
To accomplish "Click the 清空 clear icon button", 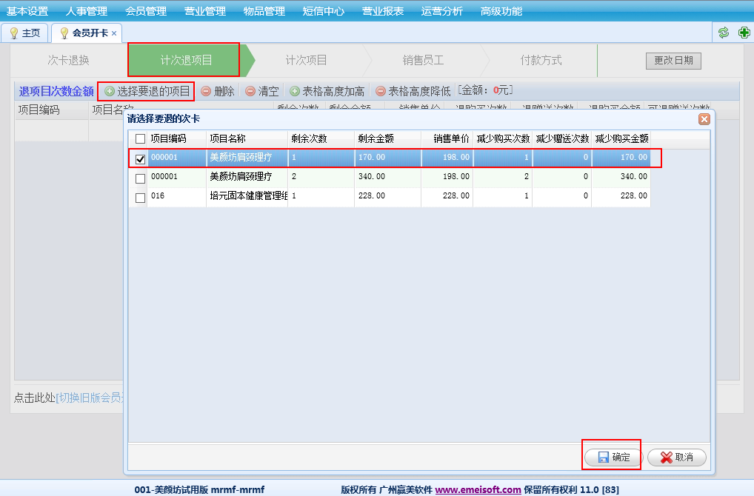I will pos(261,91).
